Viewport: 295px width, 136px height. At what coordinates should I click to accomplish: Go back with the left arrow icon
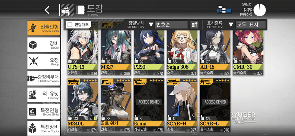tap(47, 10)
